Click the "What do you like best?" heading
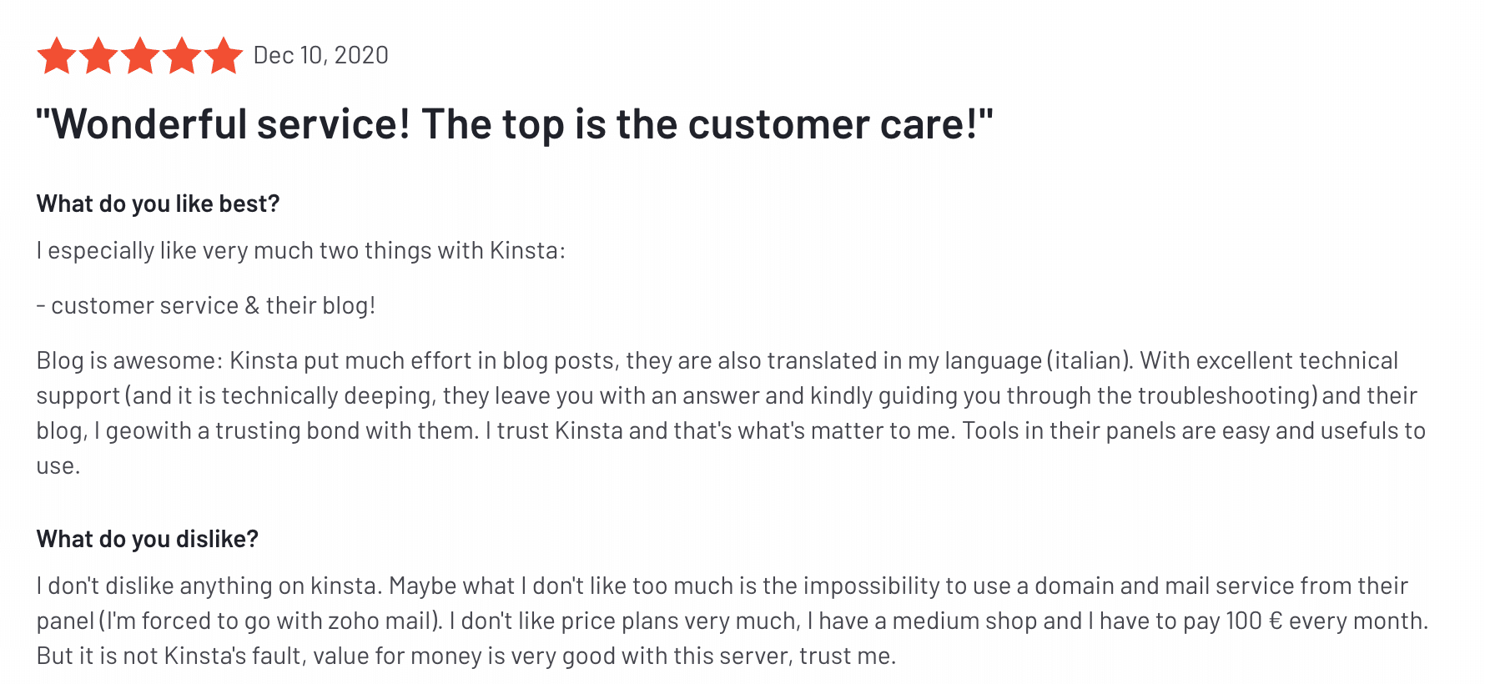This screenshot has height=684, width=1485. click(x=158, y=204)
